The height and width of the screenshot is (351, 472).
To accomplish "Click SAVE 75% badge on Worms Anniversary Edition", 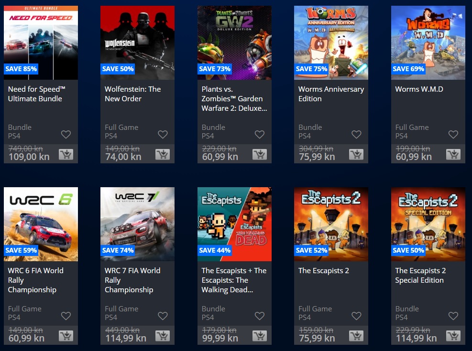I will [311, 69].
